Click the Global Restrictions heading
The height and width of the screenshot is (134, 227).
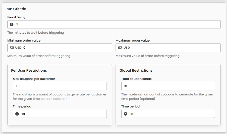tap(136, 70)
